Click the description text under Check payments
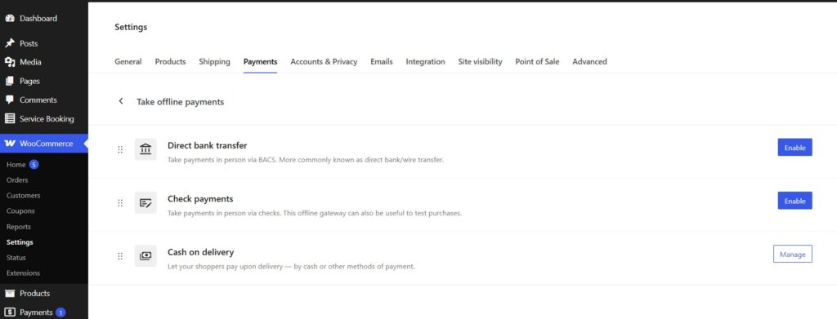This screenshot has height=319, width=837. [315, 213]
